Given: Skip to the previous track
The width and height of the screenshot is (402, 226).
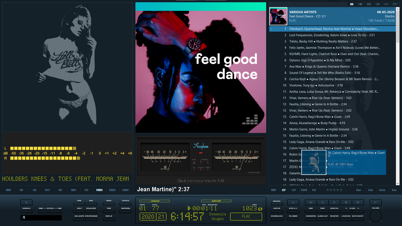Looking at the screenshot, I should (x=311, y=202).
